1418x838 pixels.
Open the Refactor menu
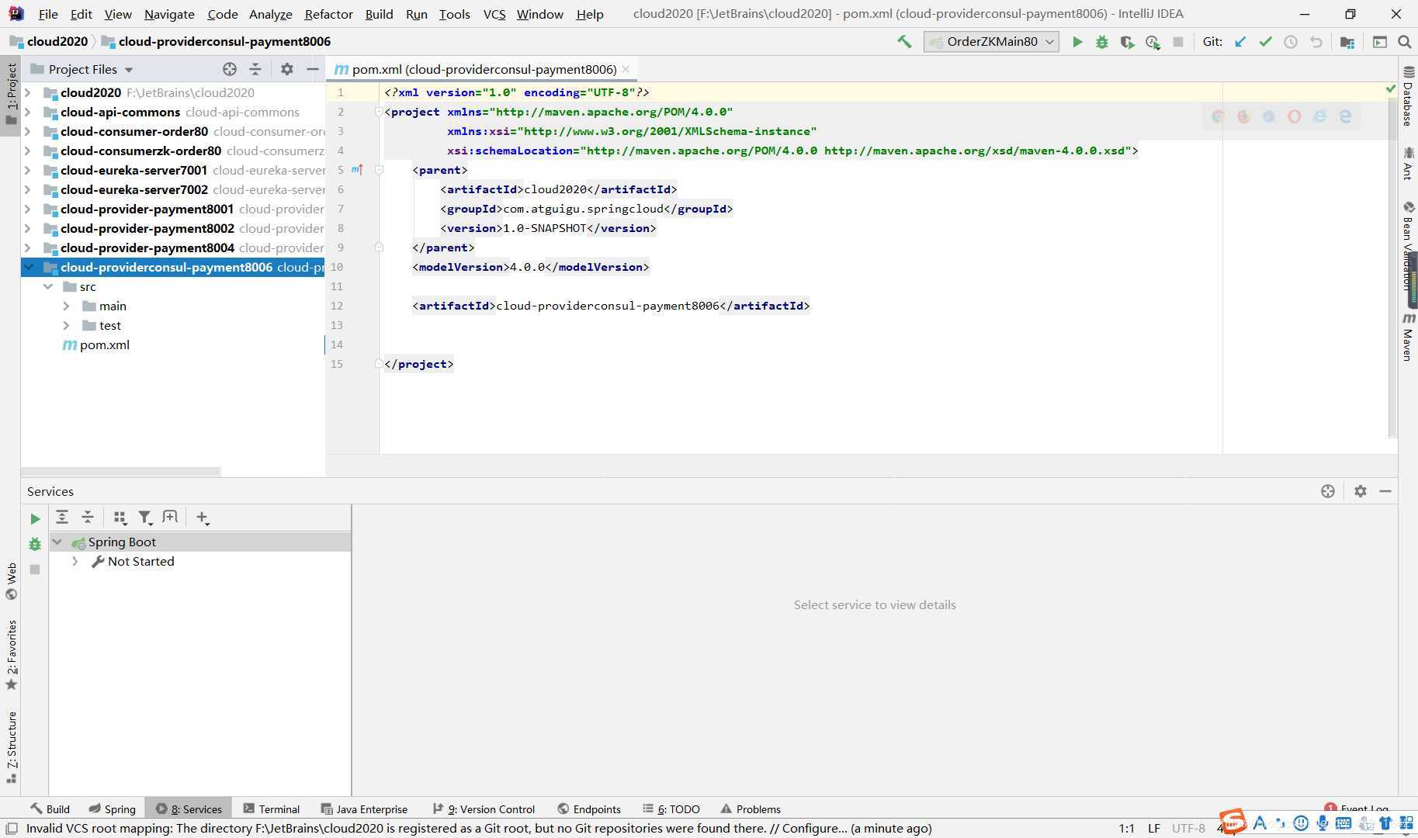(328, 14)
